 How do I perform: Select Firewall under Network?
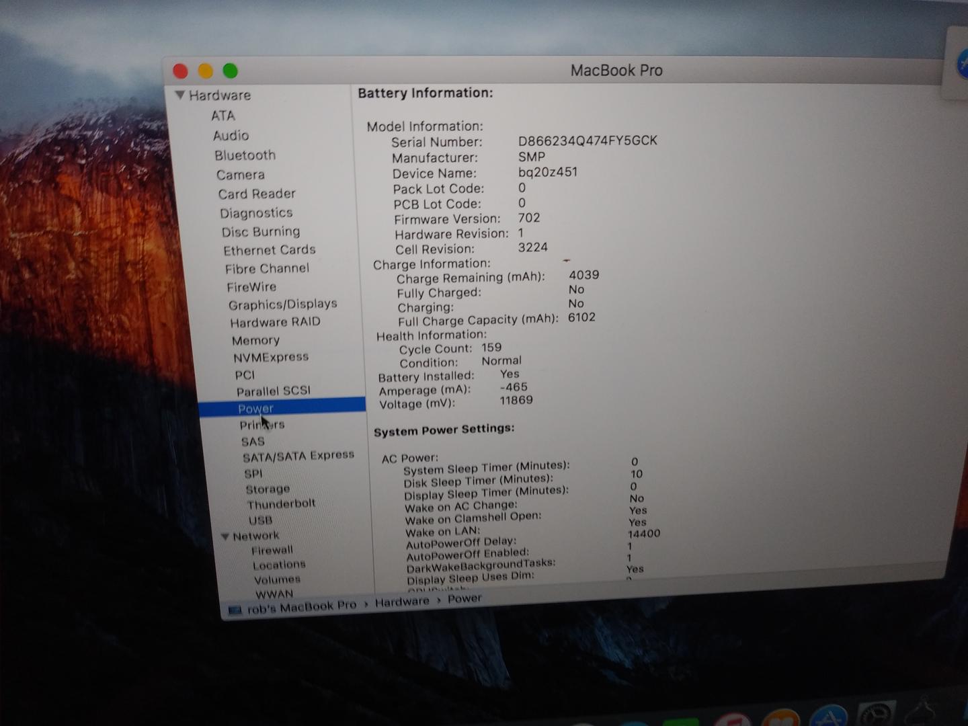tap(272, 551)
